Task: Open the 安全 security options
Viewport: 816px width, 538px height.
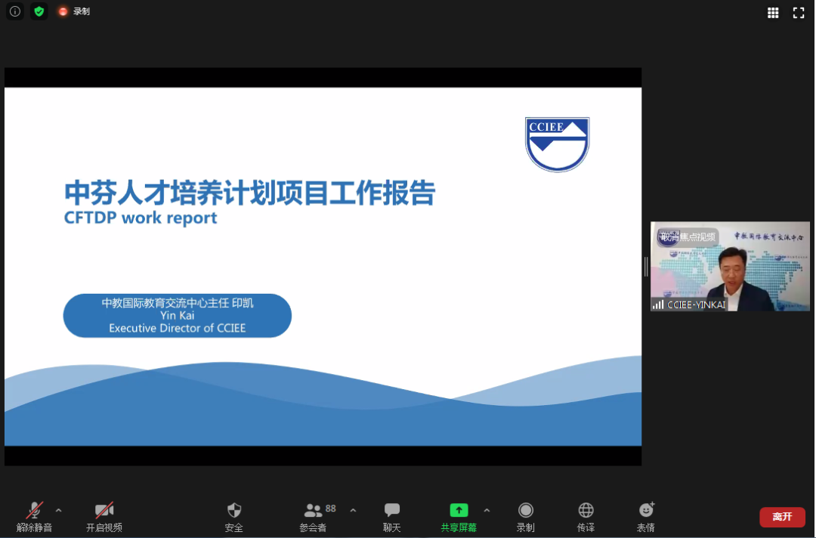Action: (234, 517)
